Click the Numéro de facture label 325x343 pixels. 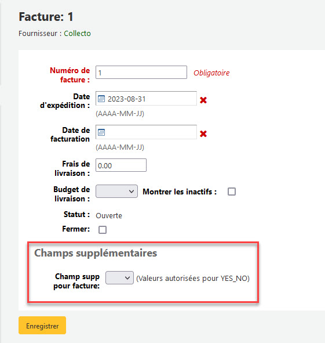tap(70, 75)
